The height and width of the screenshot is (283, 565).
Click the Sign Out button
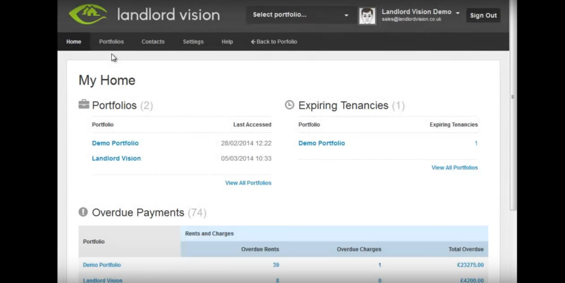(x=483, y=15)
